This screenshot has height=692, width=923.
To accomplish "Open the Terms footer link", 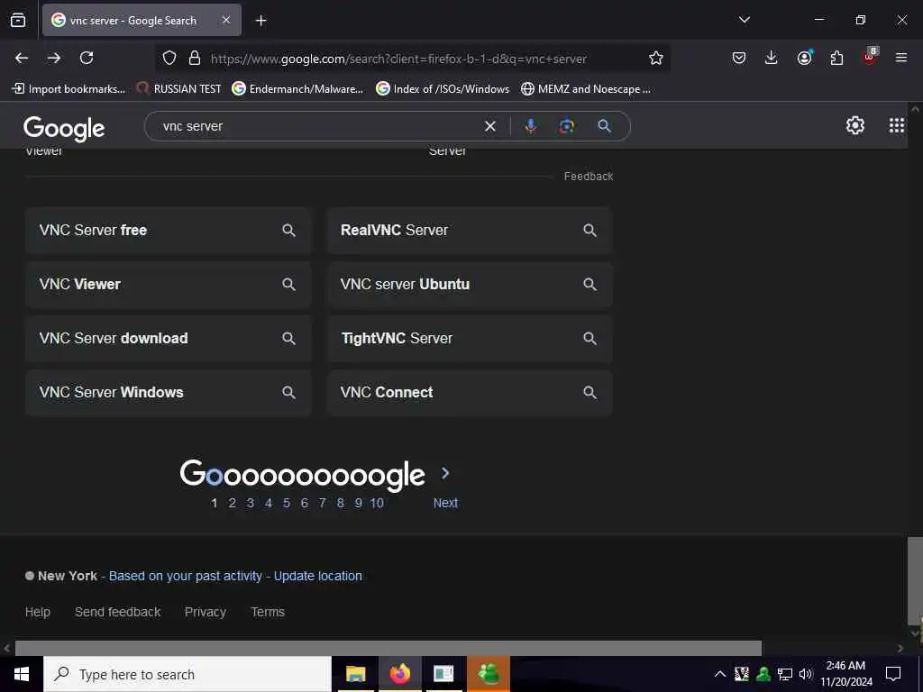I will click(x=268, y=612).
